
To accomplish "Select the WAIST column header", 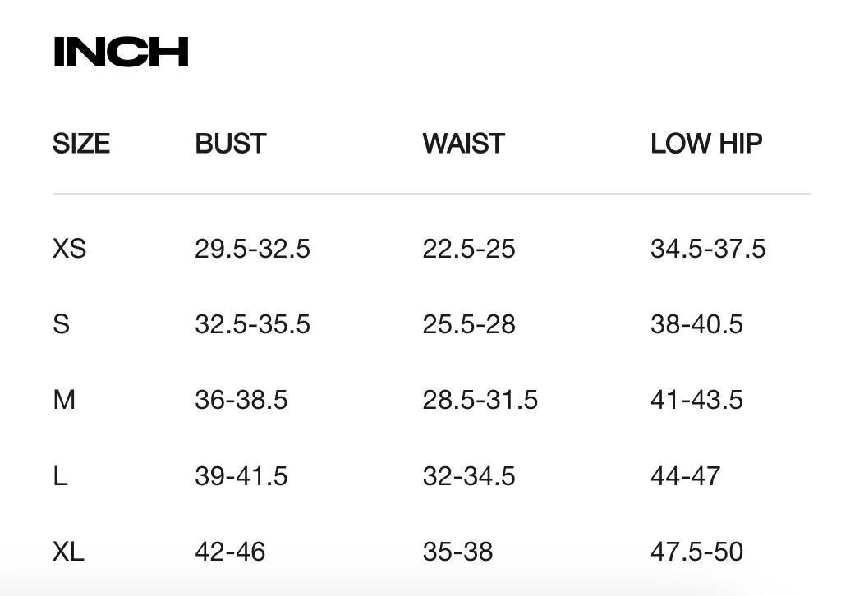I will [463, 144].
